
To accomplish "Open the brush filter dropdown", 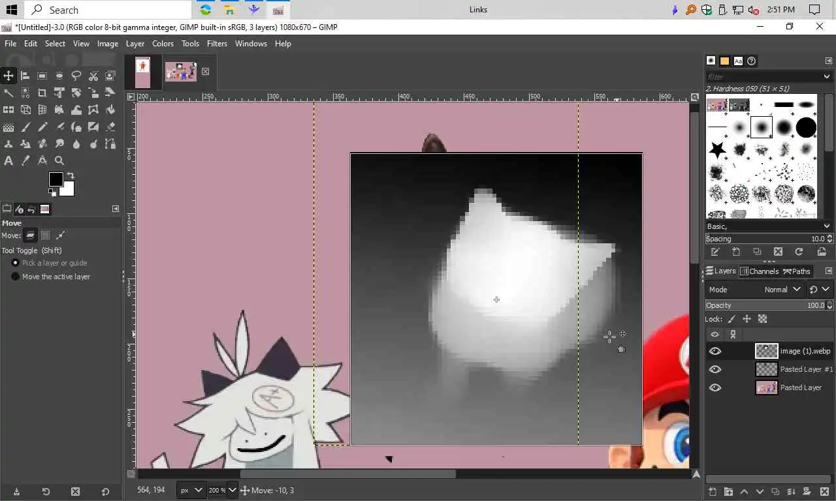I will [826, 77].
